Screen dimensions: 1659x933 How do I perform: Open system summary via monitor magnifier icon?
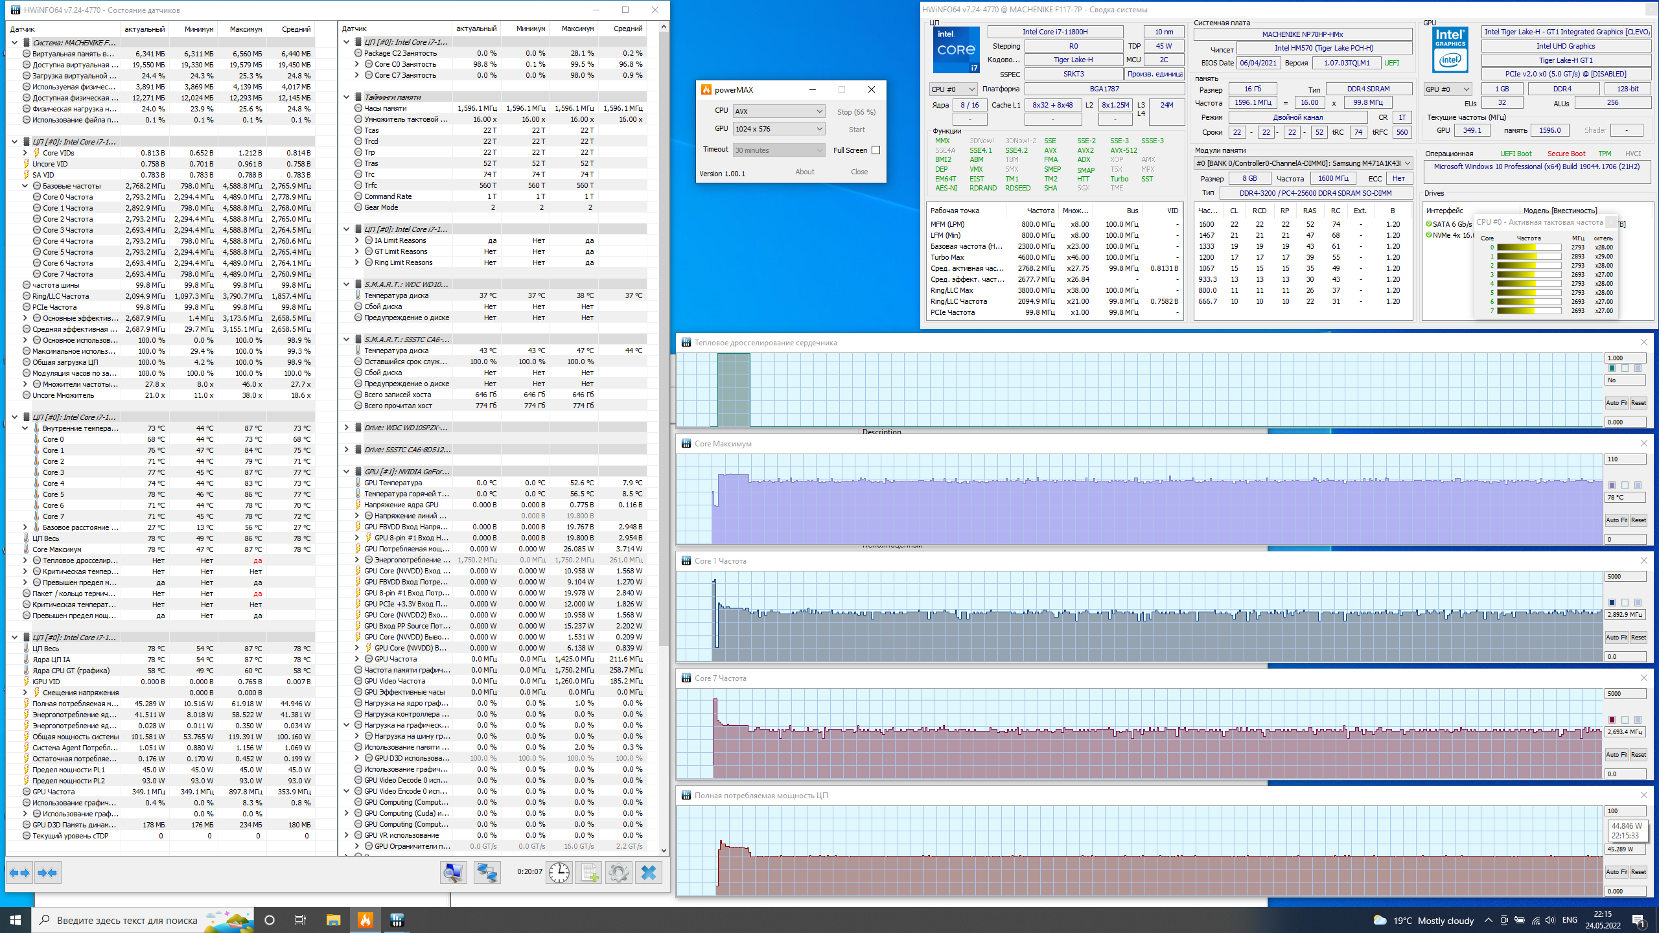[x=453, y=873]
